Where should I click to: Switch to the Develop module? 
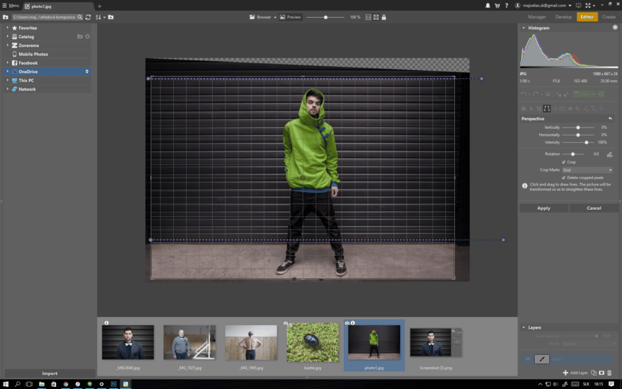[x=563, y=17]
